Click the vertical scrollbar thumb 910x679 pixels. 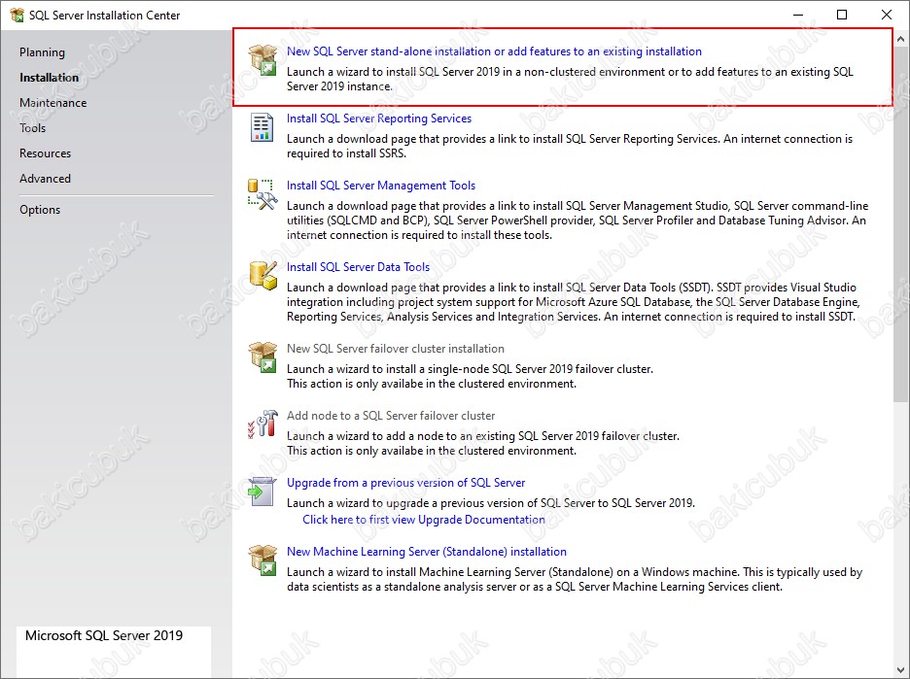(x=900, y=225)
